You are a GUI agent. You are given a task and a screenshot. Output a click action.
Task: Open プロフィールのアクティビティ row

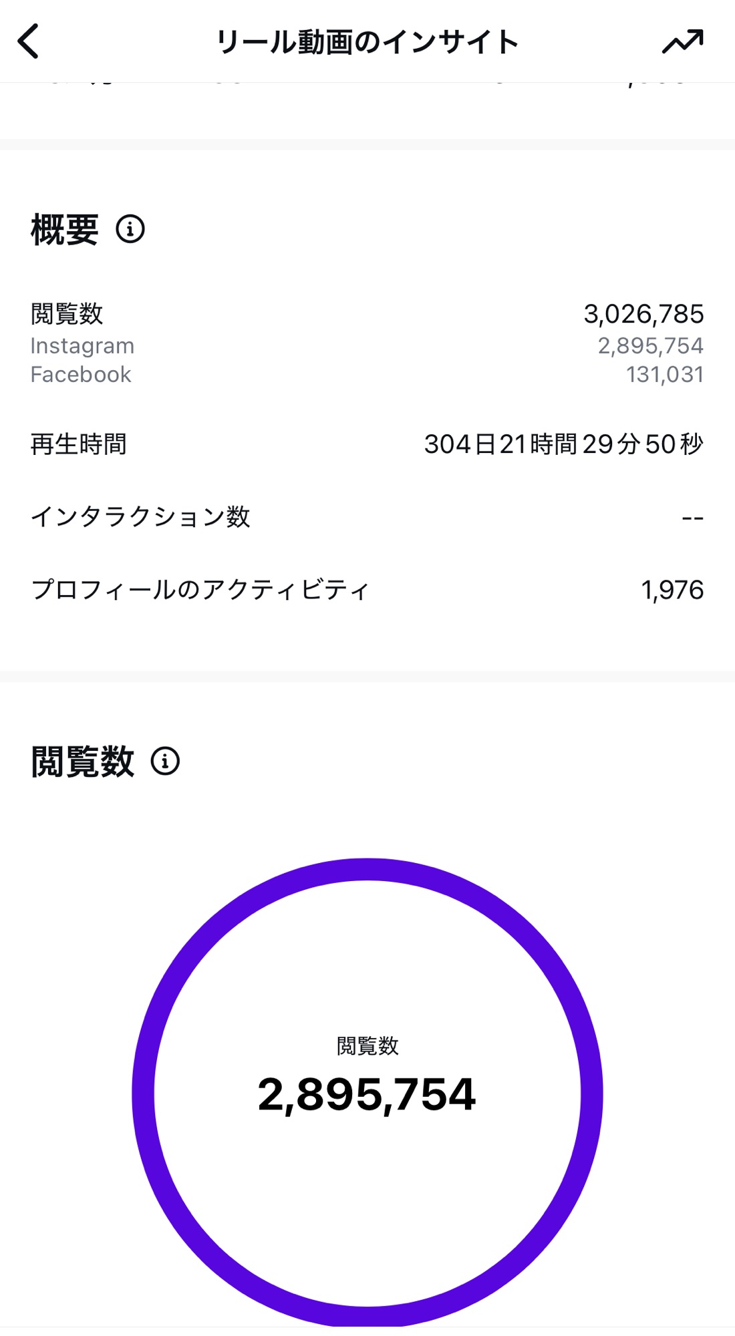200,590
